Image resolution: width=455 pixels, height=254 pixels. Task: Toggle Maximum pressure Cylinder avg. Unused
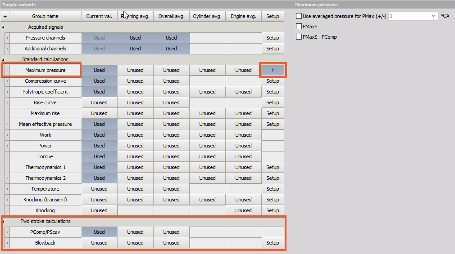207,71
